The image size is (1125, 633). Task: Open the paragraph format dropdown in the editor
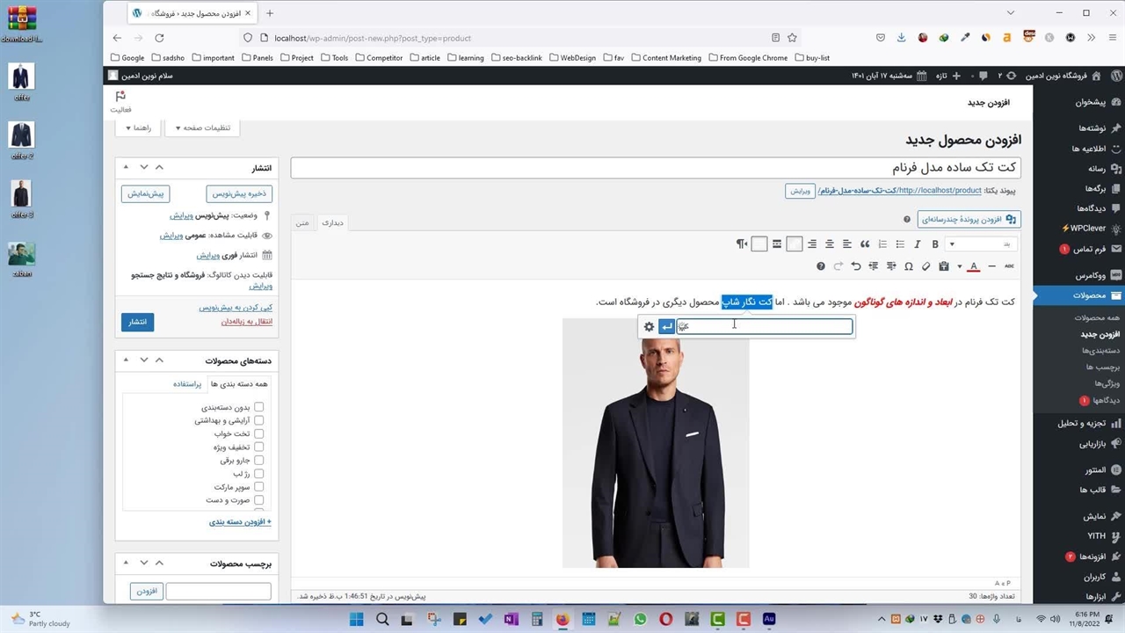click(x=980, y=244)
